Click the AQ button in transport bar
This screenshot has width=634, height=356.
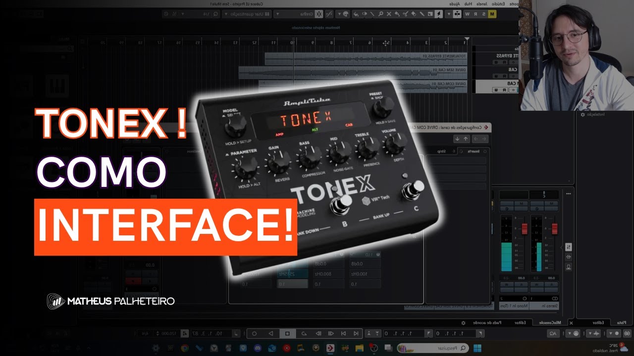[x=553, y=333]
